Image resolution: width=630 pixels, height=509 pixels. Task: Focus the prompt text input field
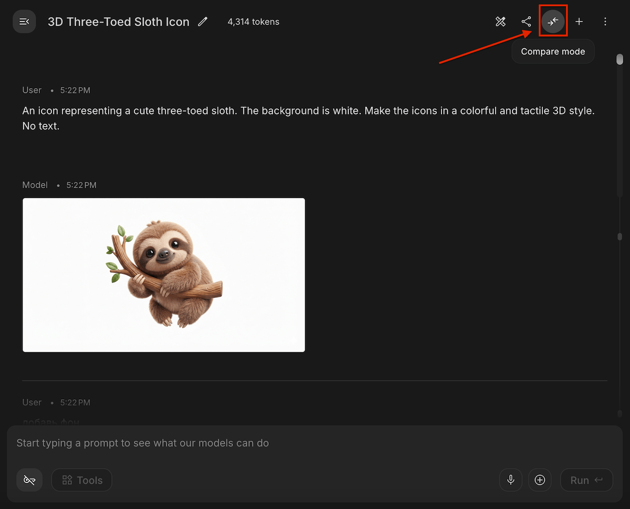point(315,443)
